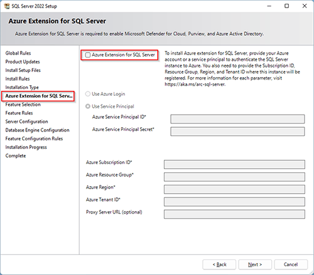This screenshot has width=314, height=275.
Task: Click into the Azure Region field
Action: 234,189
